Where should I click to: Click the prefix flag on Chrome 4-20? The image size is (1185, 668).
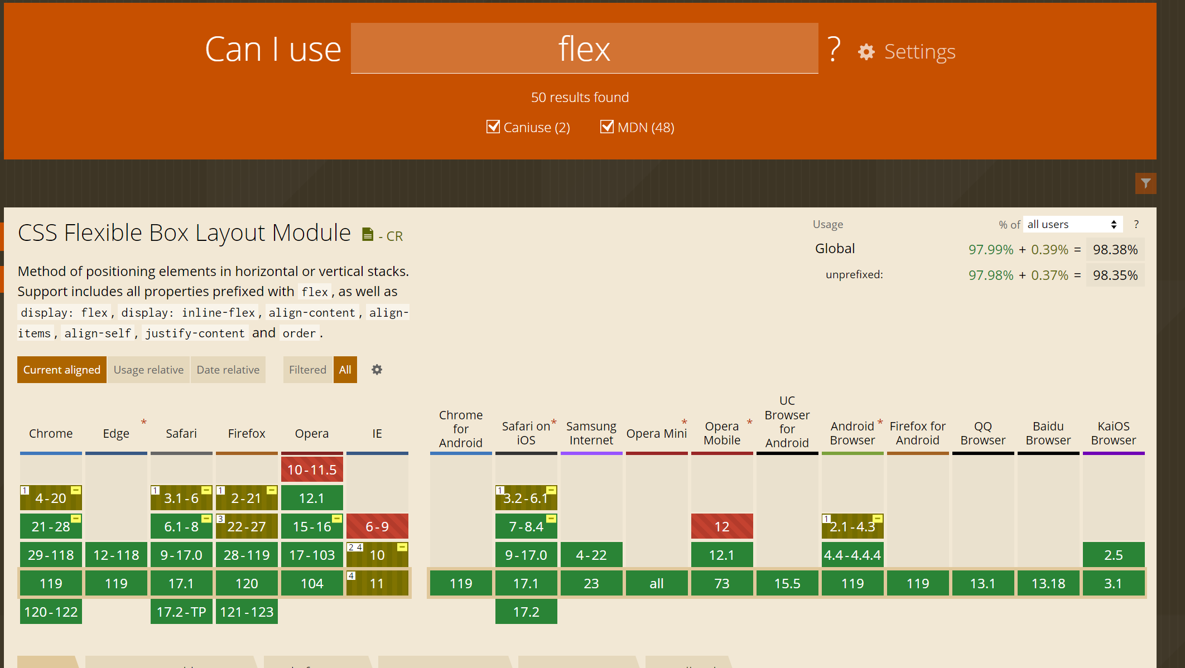(x=76, y=490)
